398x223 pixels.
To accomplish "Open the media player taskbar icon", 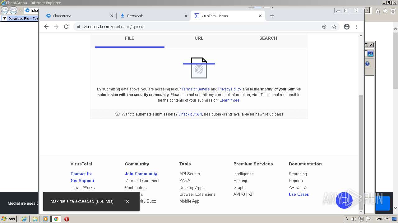I will coord(45,219).
